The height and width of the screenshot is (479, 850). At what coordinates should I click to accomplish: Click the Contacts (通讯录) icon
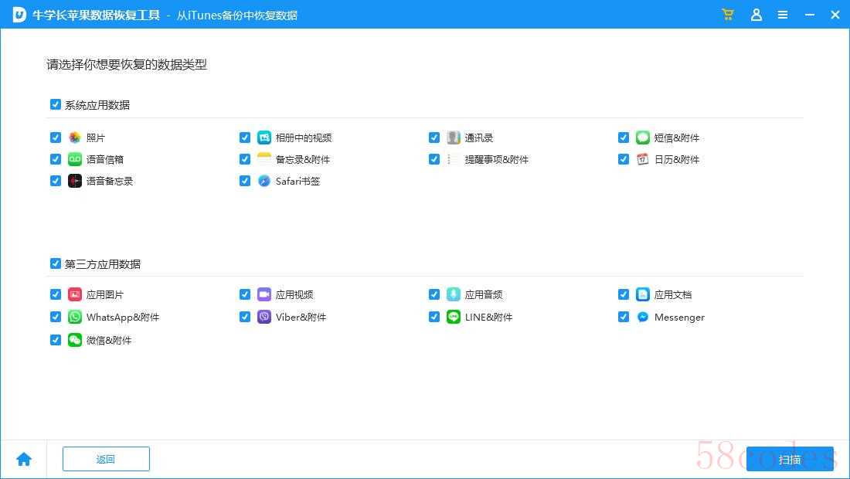tap(453, 138)
